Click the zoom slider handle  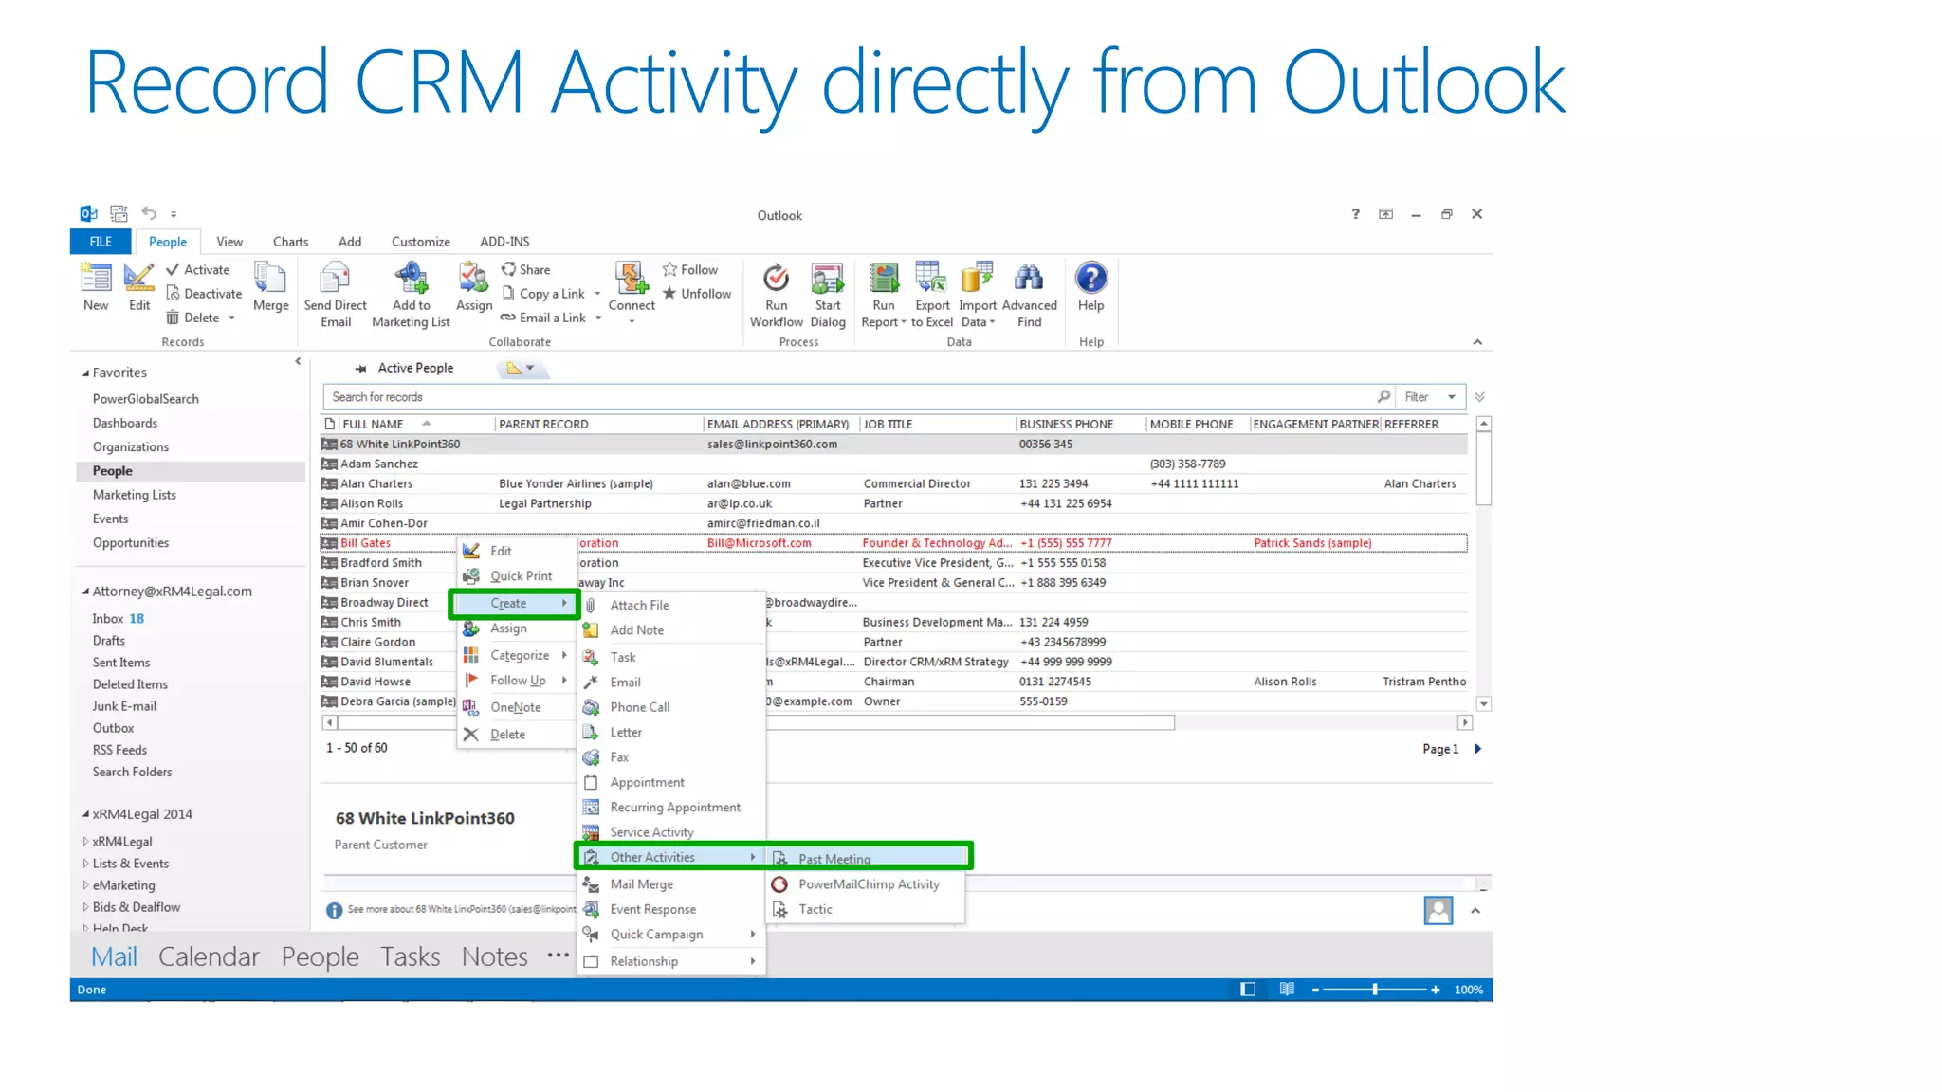click(1375, 990)
